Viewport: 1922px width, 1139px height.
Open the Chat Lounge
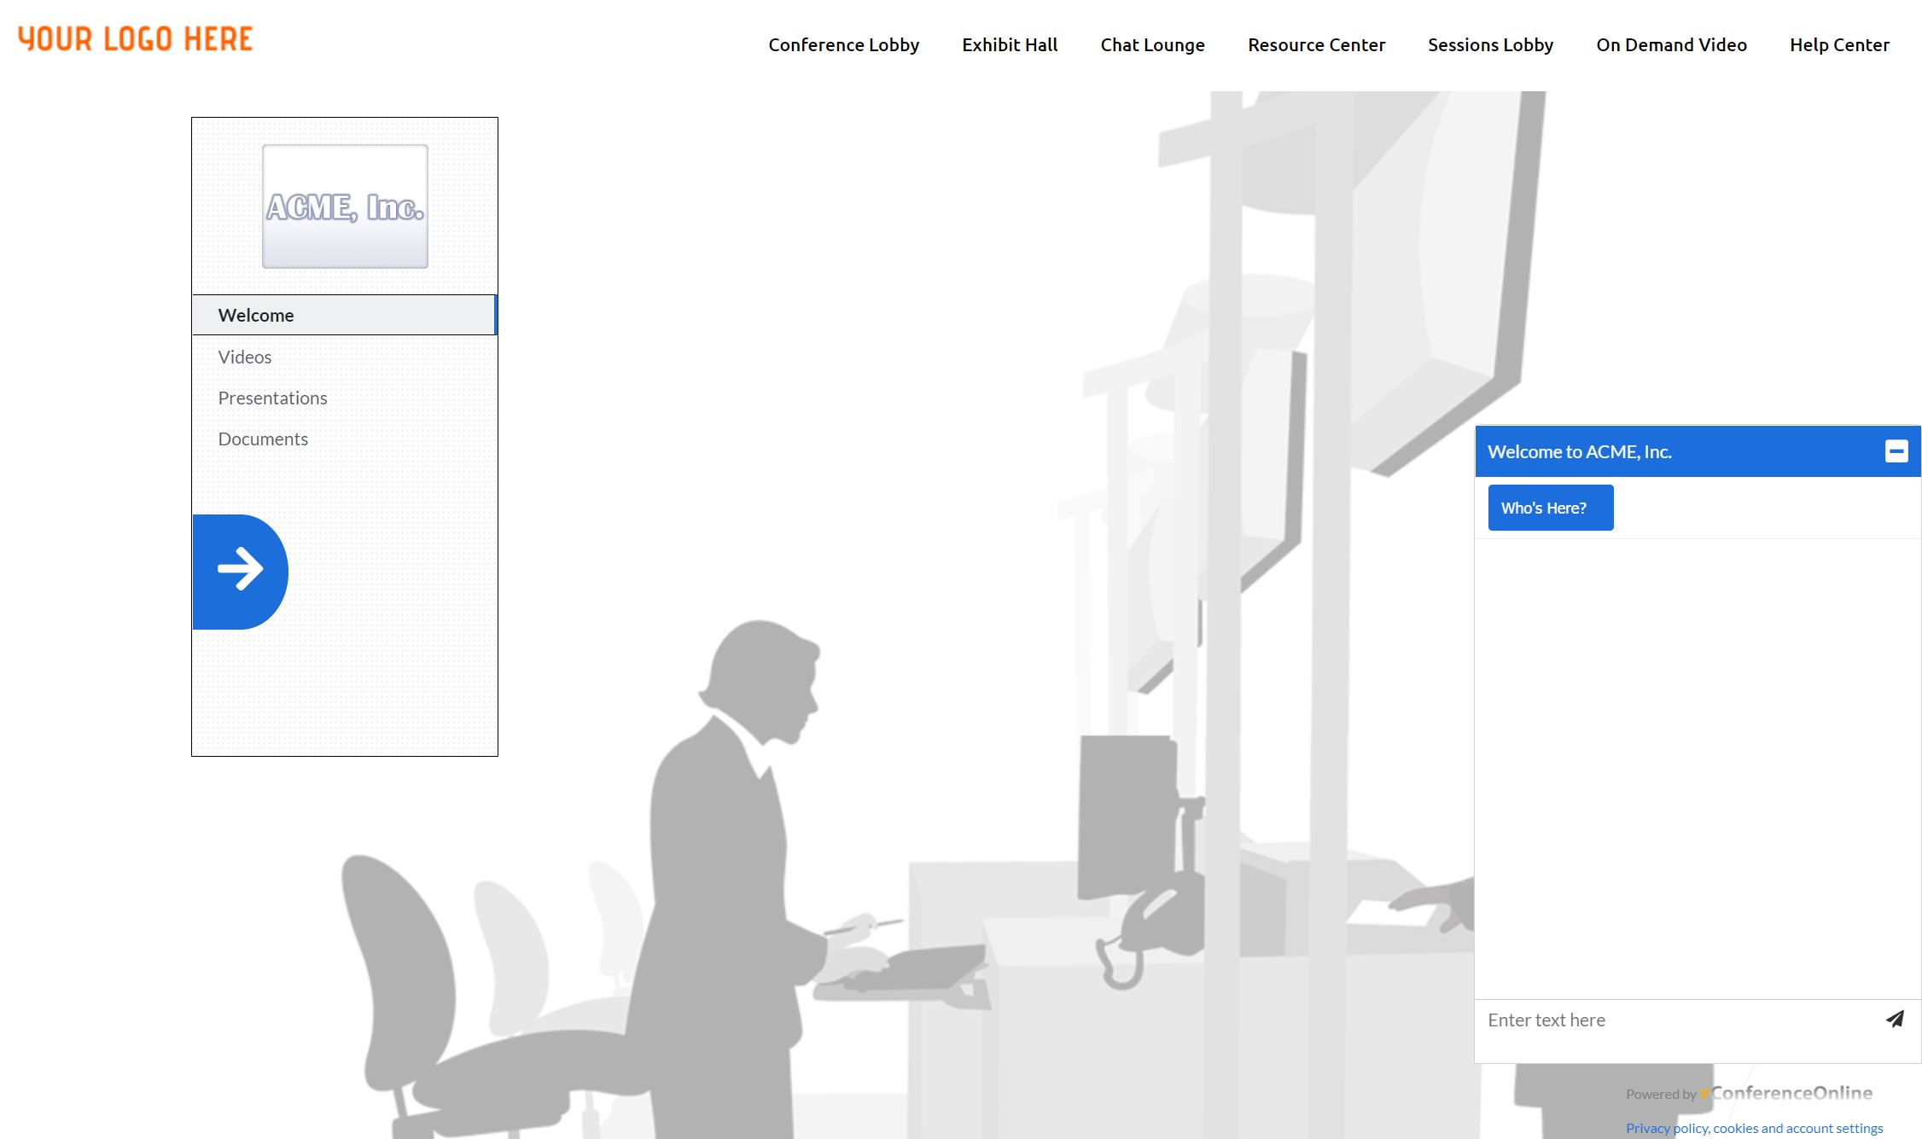[x=1152, y=44]
